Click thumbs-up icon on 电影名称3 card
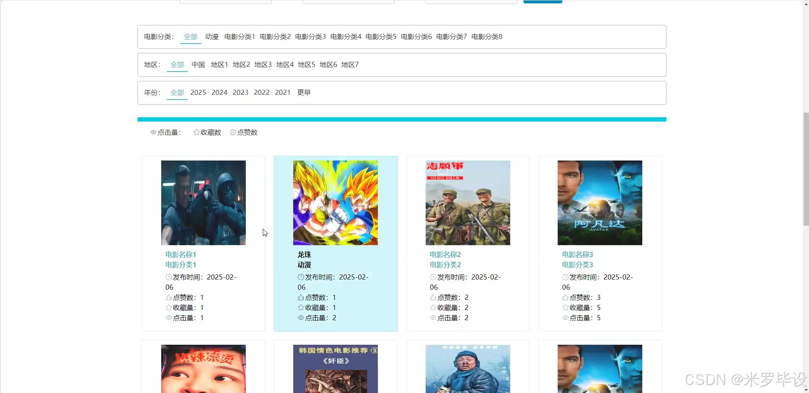 565,298
